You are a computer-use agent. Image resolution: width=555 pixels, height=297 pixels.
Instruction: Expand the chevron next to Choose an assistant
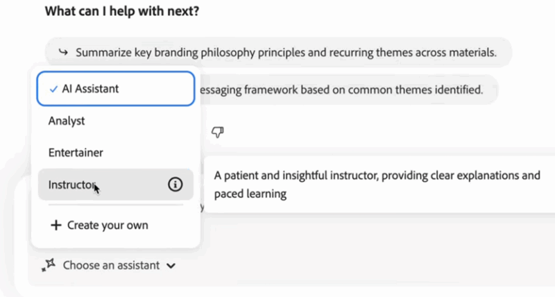[x=171, y=265]
